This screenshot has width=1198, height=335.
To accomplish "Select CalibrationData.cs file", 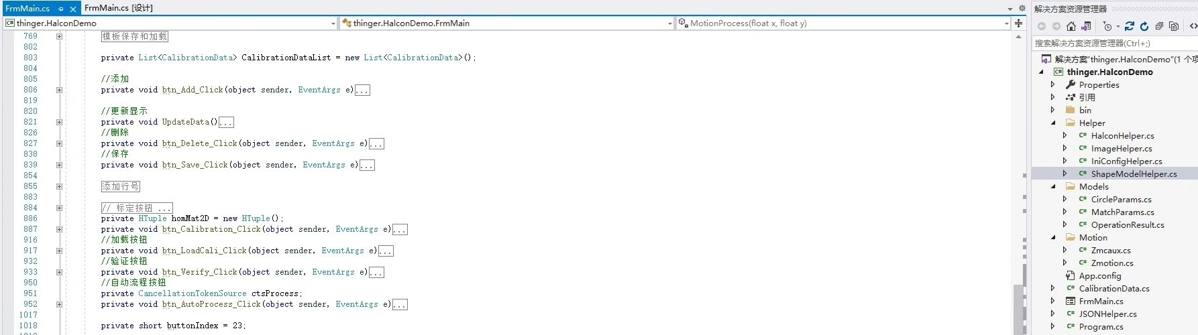I will pyautogui.click(x=1113, y=288).
